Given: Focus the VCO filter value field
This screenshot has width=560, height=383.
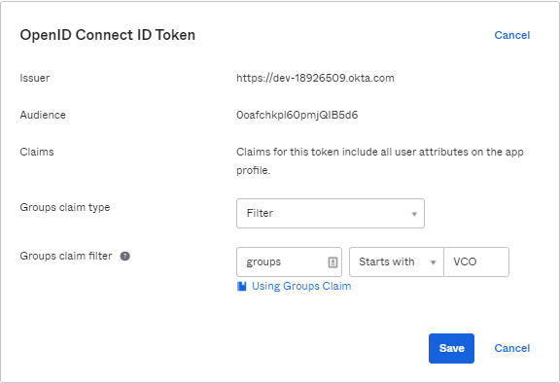Looking at the screenshot, I should tap(476, 262).
